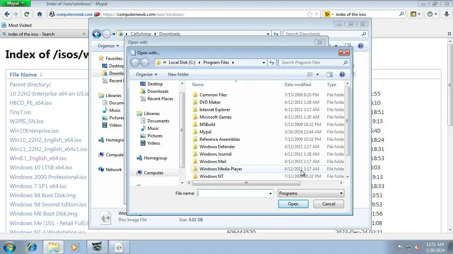Open the Mypal application menu button
Image resolution: width=453 pixels, height=254 pixels.
coord(15,3)
